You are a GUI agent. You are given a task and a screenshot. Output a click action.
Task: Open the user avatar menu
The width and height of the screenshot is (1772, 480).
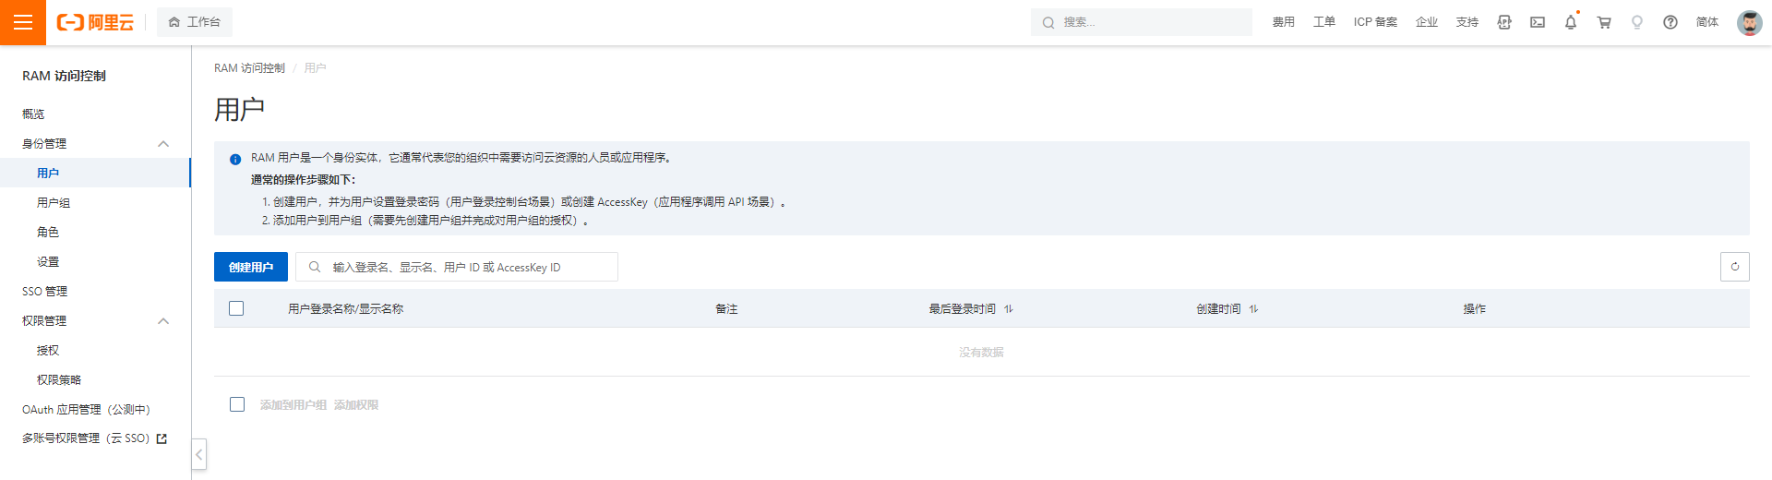[x=1749, y=22]
